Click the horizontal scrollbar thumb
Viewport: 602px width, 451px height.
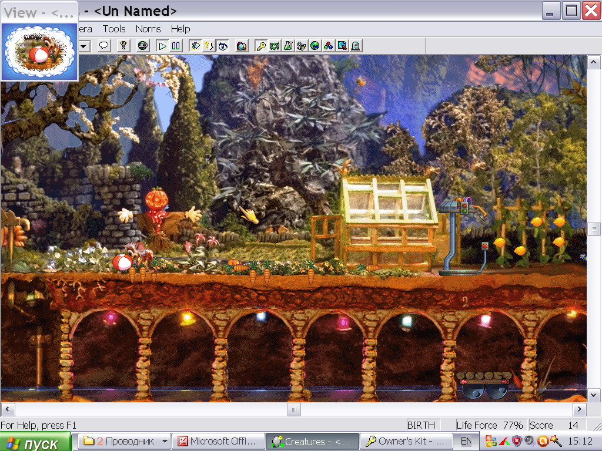(x=294, y=409)
